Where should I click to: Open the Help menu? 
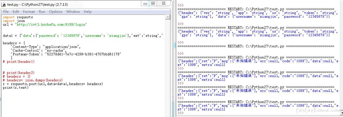88,11
